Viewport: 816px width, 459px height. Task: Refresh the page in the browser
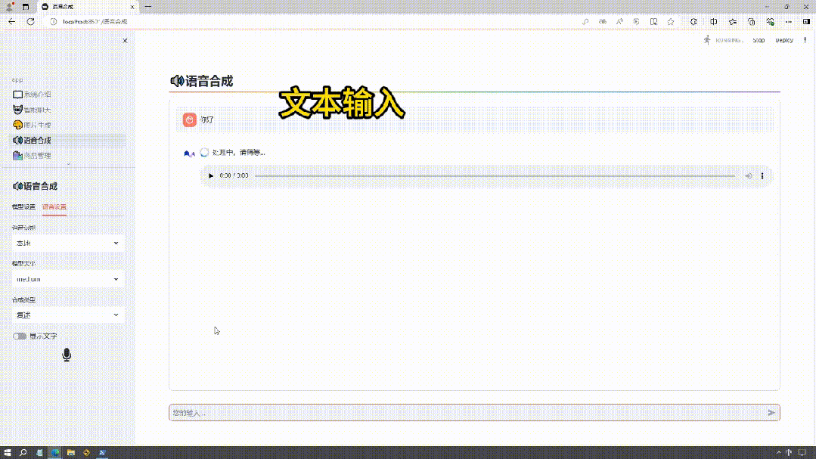tap(31, 21)
